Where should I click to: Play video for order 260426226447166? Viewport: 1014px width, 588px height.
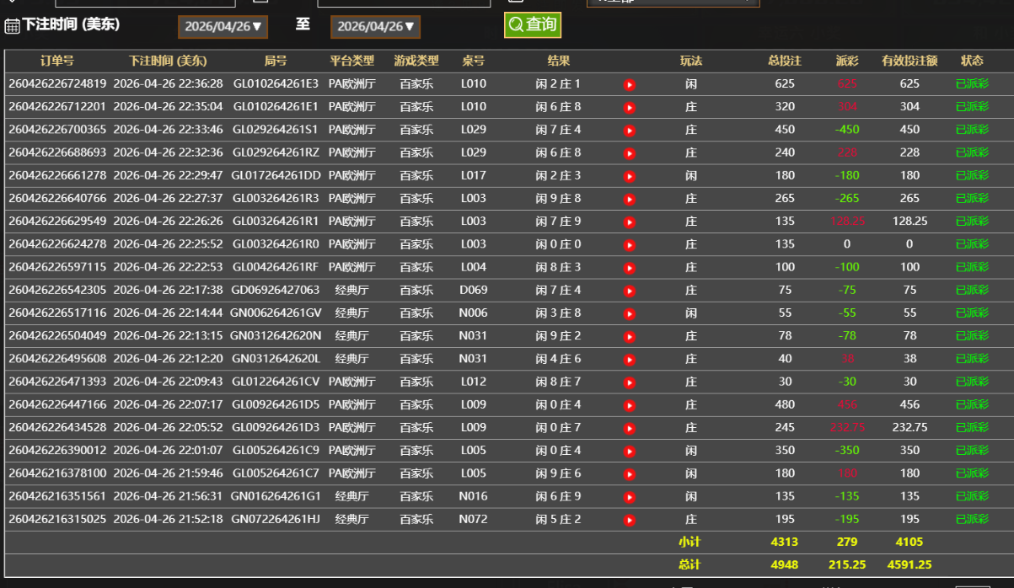click(x=629, y=406)
